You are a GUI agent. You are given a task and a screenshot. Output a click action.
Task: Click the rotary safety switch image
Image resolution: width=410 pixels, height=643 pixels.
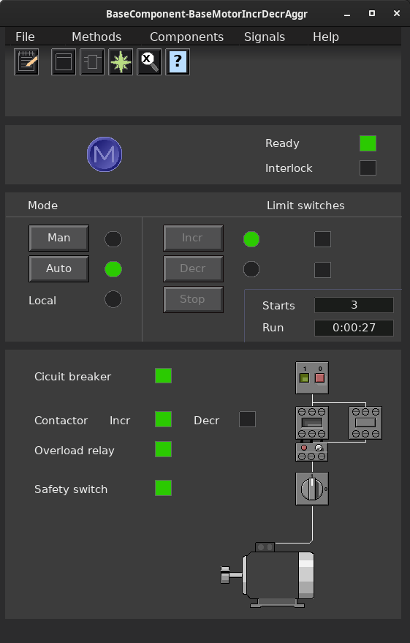point(312,489)
